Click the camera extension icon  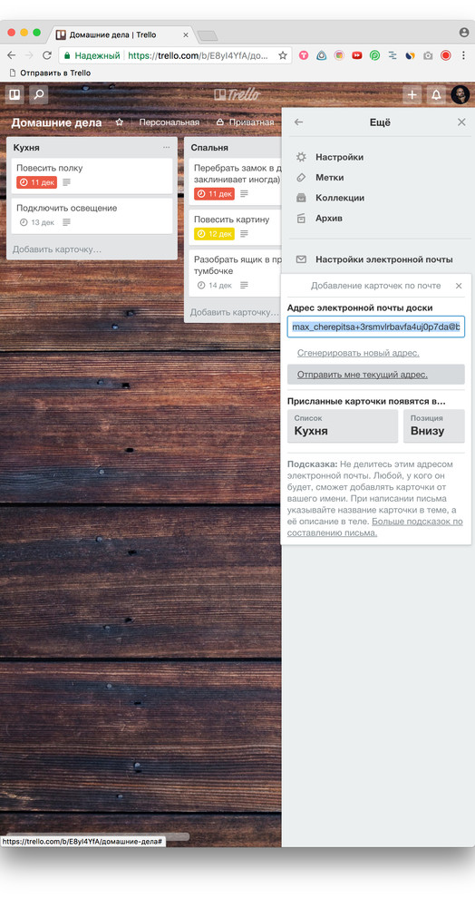point(428,55)
